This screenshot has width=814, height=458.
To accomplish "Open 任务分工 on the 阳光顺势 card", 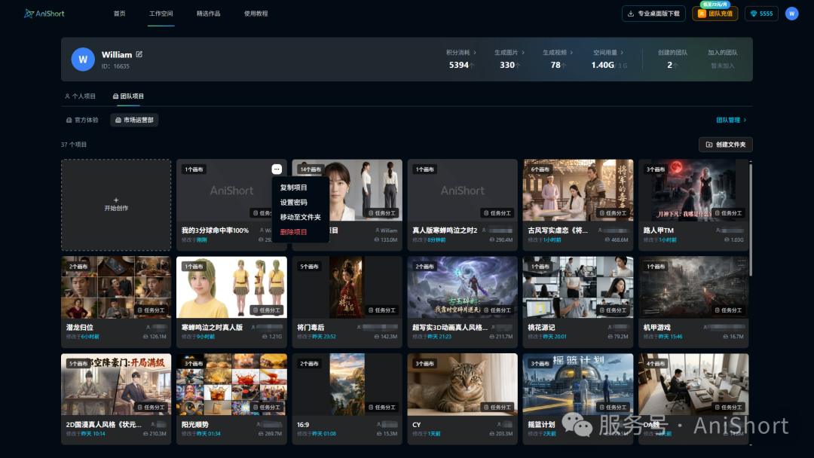I will [x=266, y=408].
